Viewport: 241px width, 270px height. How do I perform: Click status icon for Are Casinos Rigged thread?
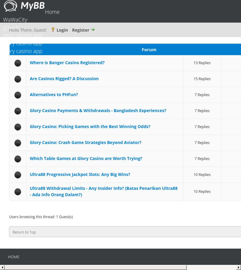[x=18, y=79]
